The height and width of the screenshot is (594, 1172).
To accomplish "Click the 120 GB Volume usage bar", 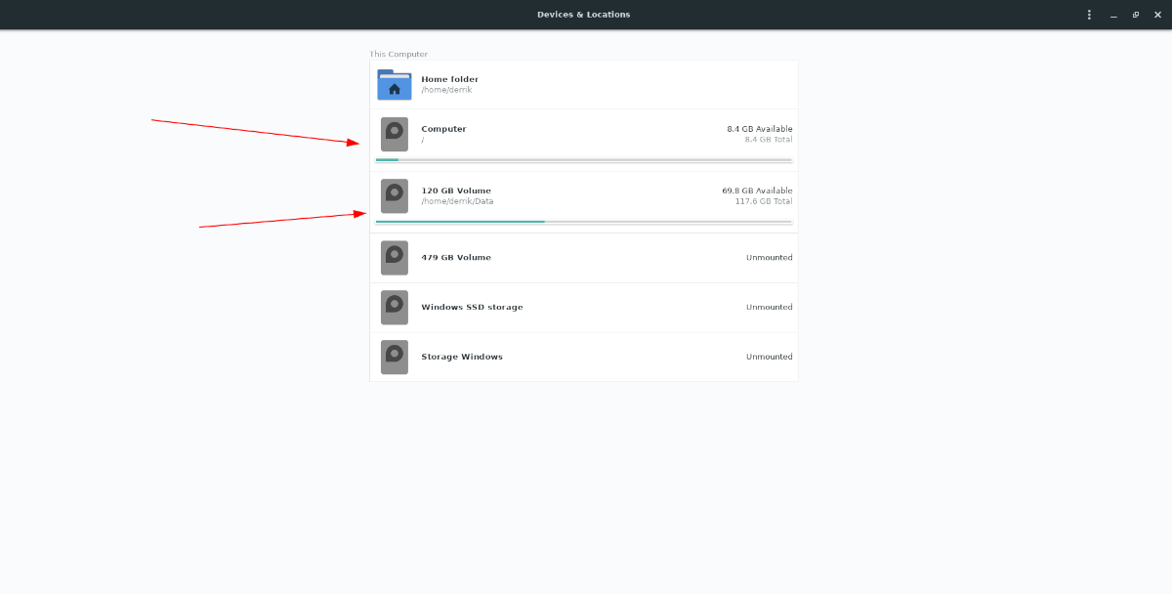I will point(583,222).
